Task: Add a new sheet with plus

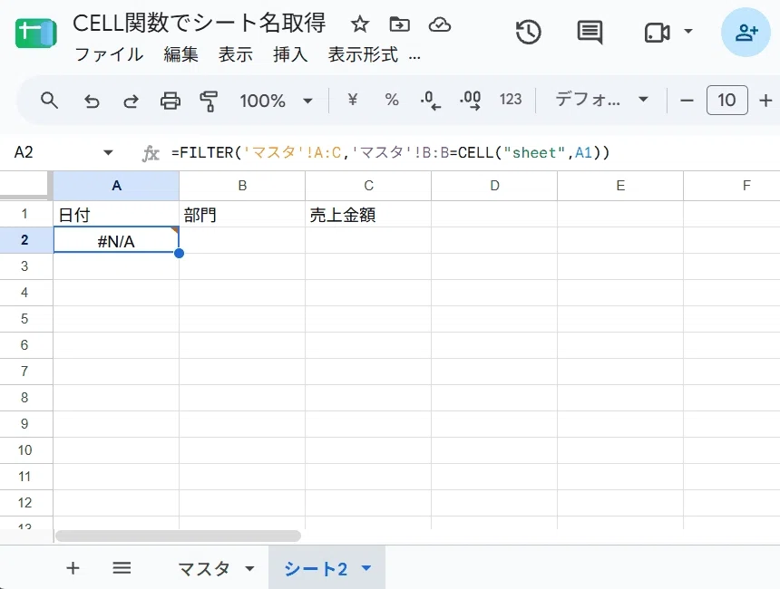Action: coord(73,567)
